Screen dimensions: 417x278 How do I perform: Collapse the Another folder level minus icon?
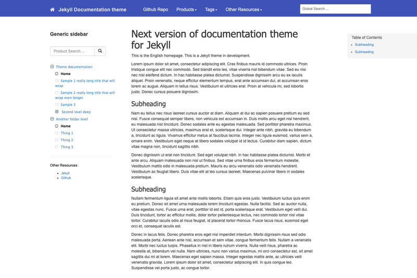(52, 119)
